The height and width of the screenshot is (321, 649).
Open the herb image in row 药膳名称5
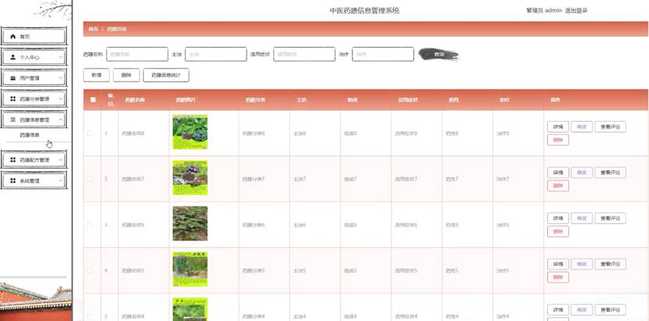(190, 269)
